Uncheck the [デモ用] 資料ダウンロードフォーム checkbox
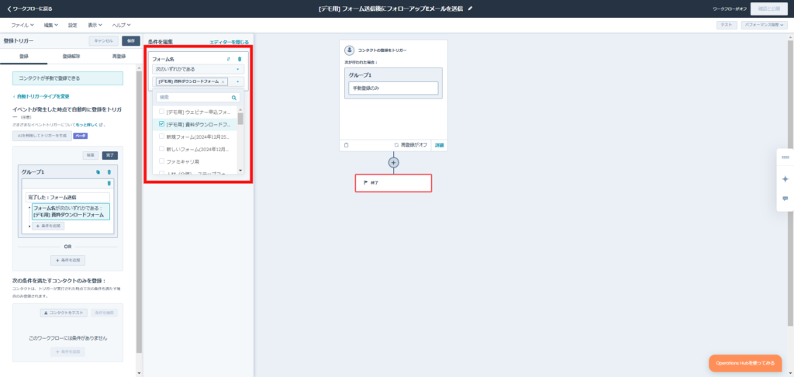Viewport: 794px width, 377px height. pos(161,123)
